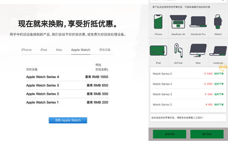This screenshot has width=228, height=141.
Task: Click the Apple Watch Series 3 row
Action: coord(68,85)
